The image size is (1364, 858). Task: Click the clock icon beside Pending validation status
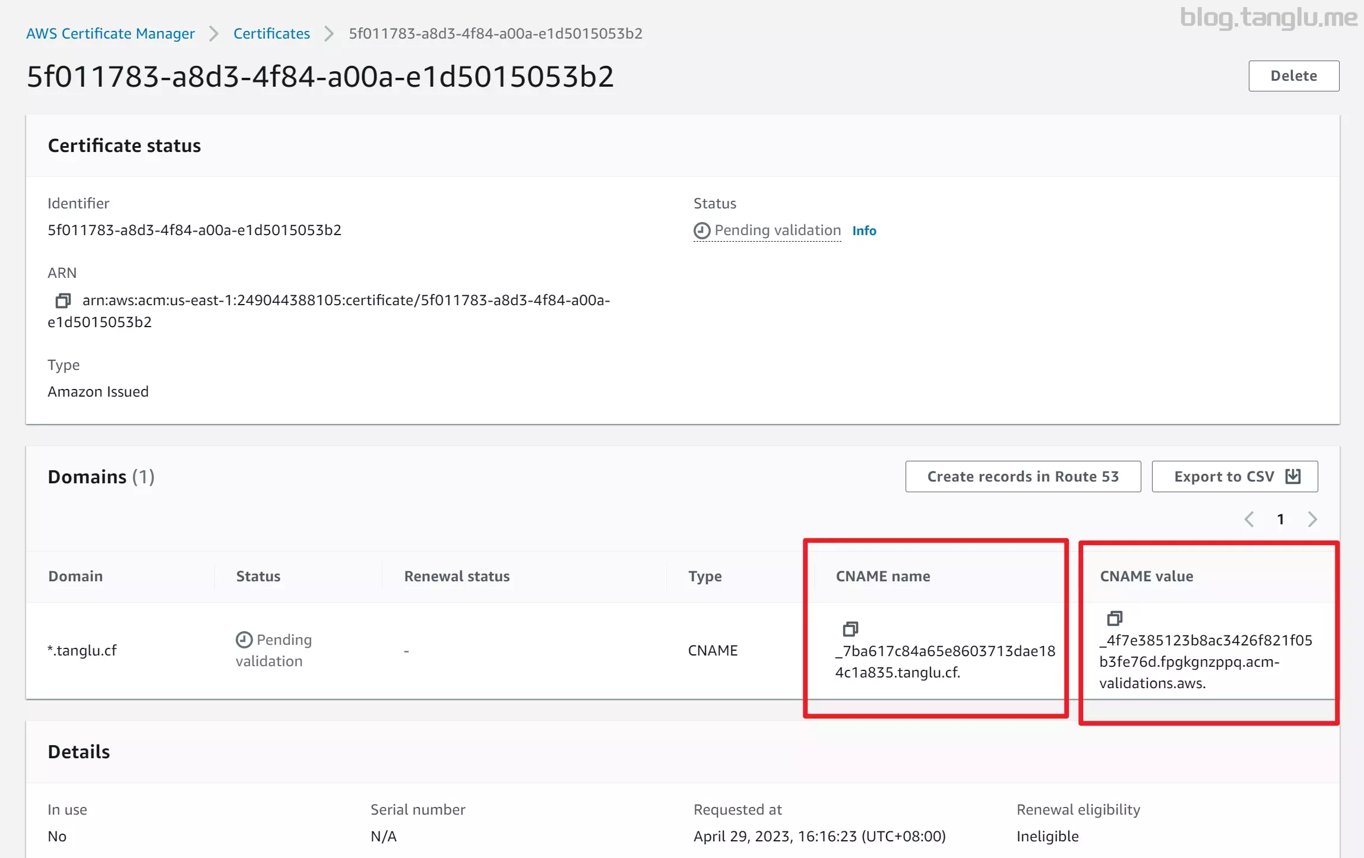(x=702, y=230)
